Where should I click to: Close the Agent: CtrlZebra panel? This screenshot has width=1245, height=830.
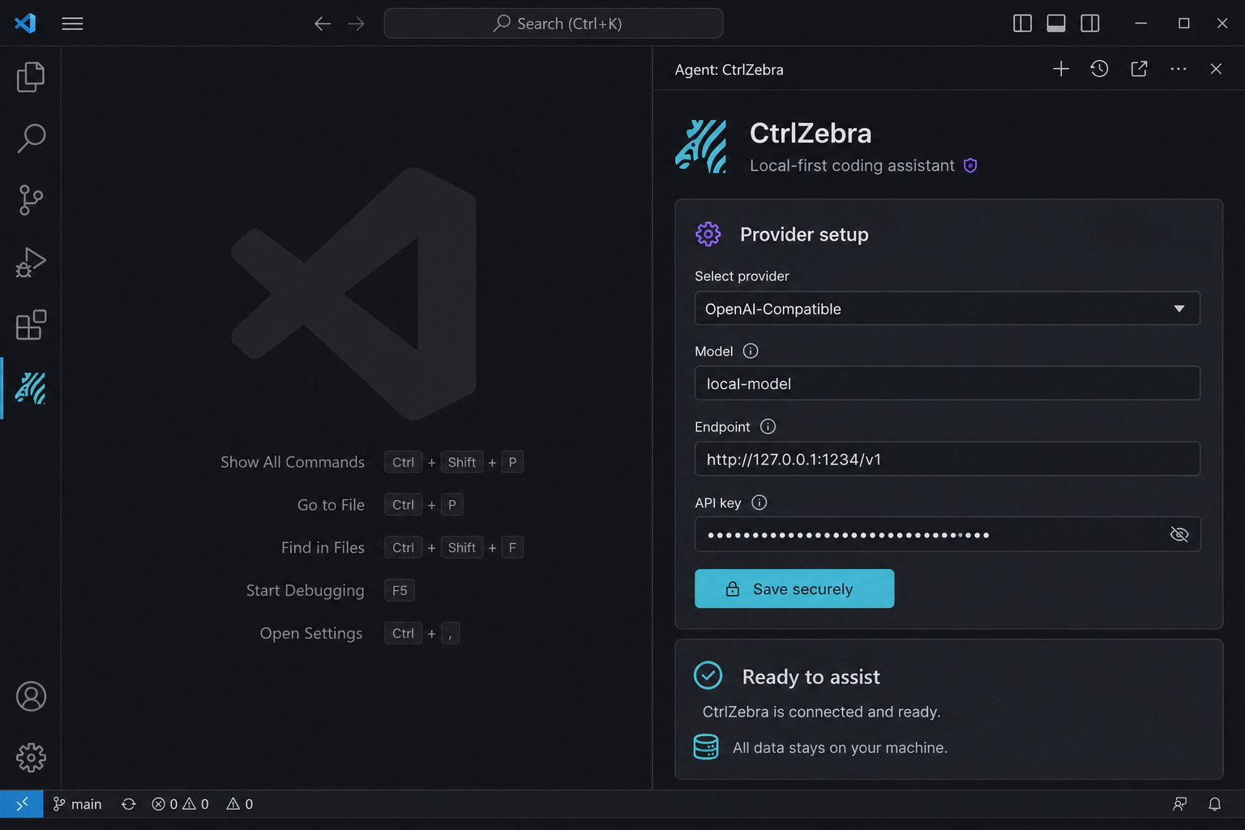click(x=1216, y=69)
